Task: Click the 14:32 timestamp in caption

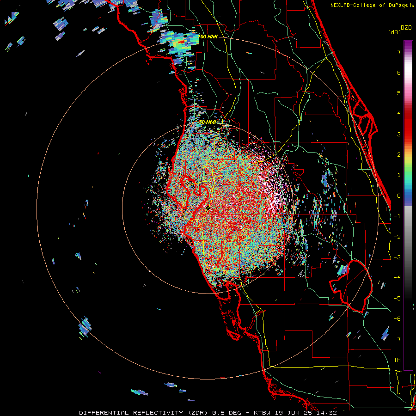Action: pos(326,413)
